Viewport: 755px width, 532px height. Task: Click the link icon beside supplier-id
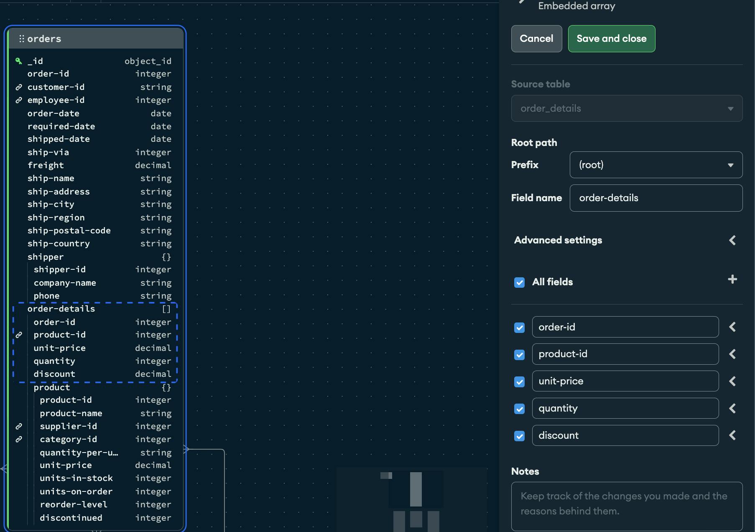pyautogui.click(x=18, y=426)
